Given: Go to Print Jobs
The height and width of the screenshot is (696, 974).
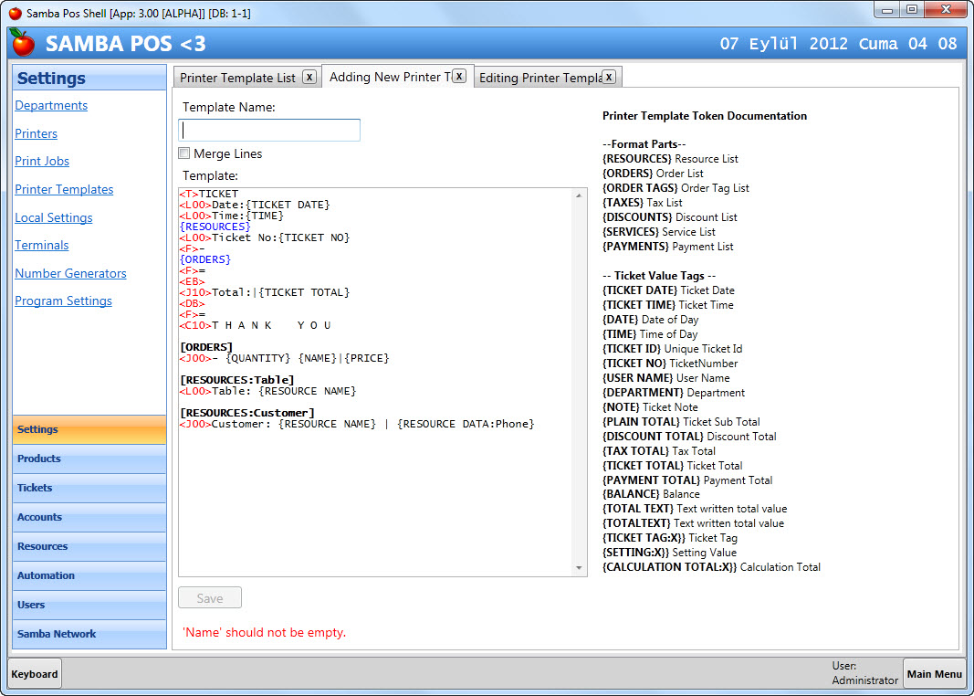Looking at the screenshot, I should point(42,161).
